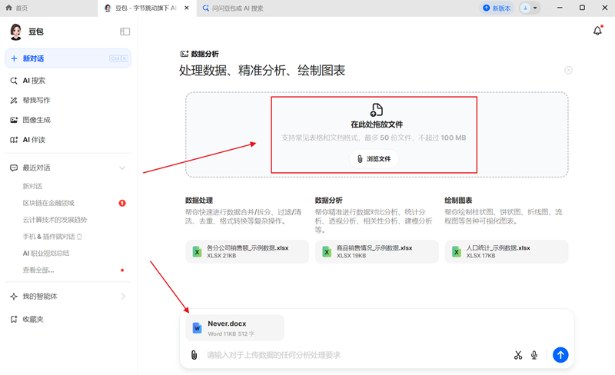Viewport: 615px width, 375px height.
Task: Click the 在此处拖放文件 text
Action: pos(377,124)
